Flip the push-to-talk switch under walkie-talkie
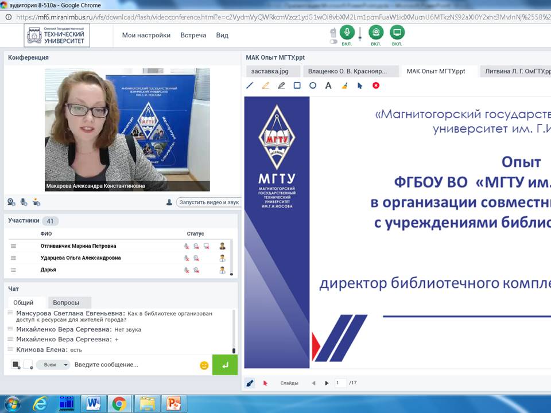The image size is (551, 413). 333,41
